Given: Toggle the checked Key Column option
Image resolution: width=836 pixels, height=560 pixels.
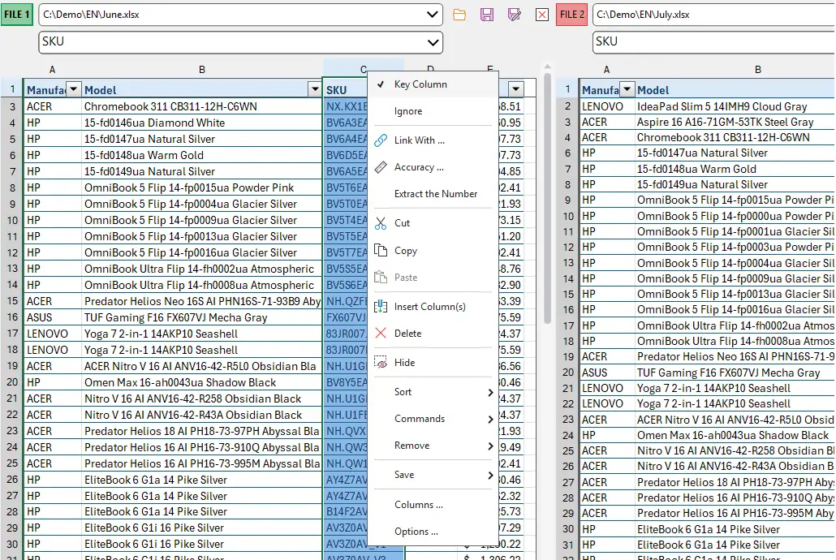Looking at the screenshot, I should pyautogui.click(x=433, y=84).
